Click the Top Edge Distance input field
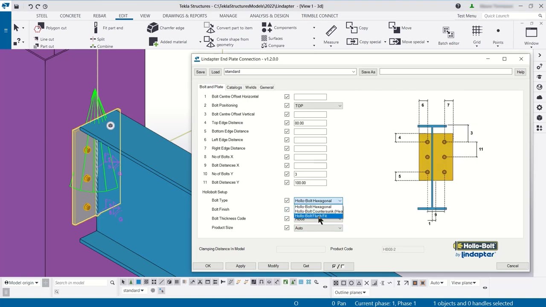This screenshot has width=546, height=307. click(310, 123)
